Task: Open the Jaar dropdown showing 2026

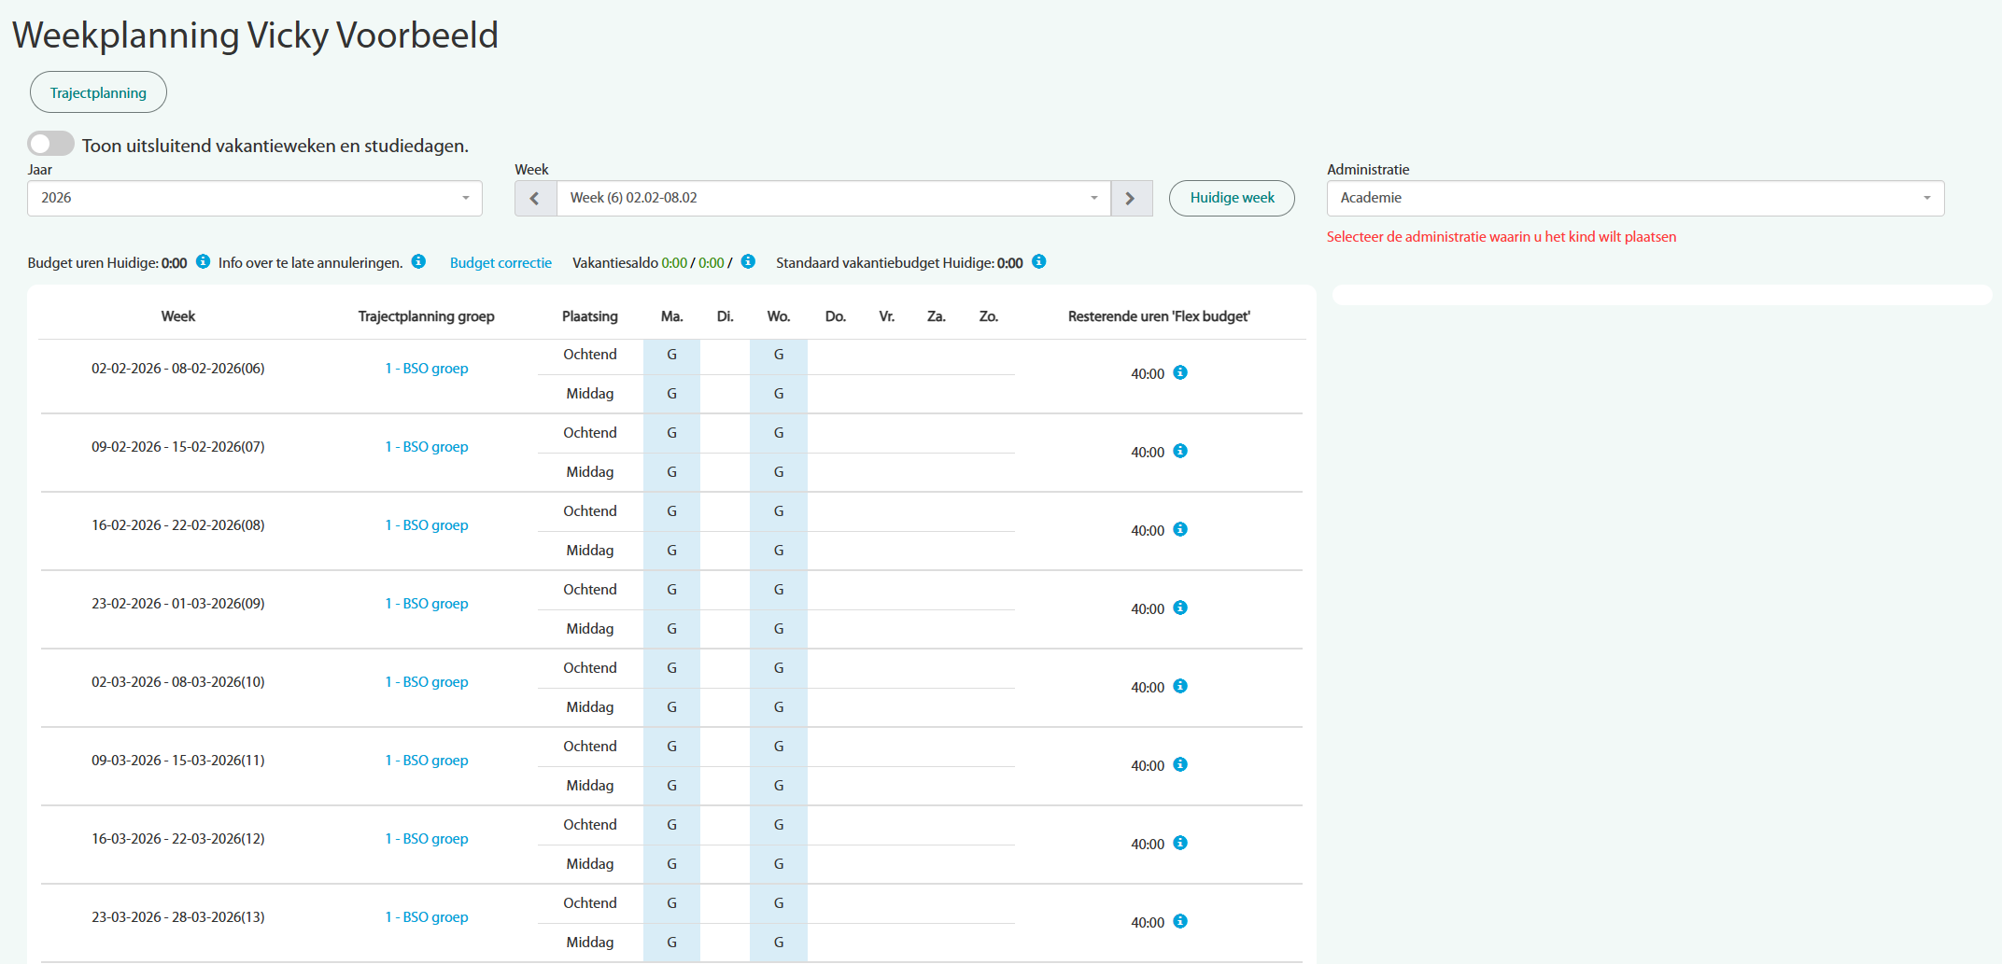Action: (x=254, y=199)
